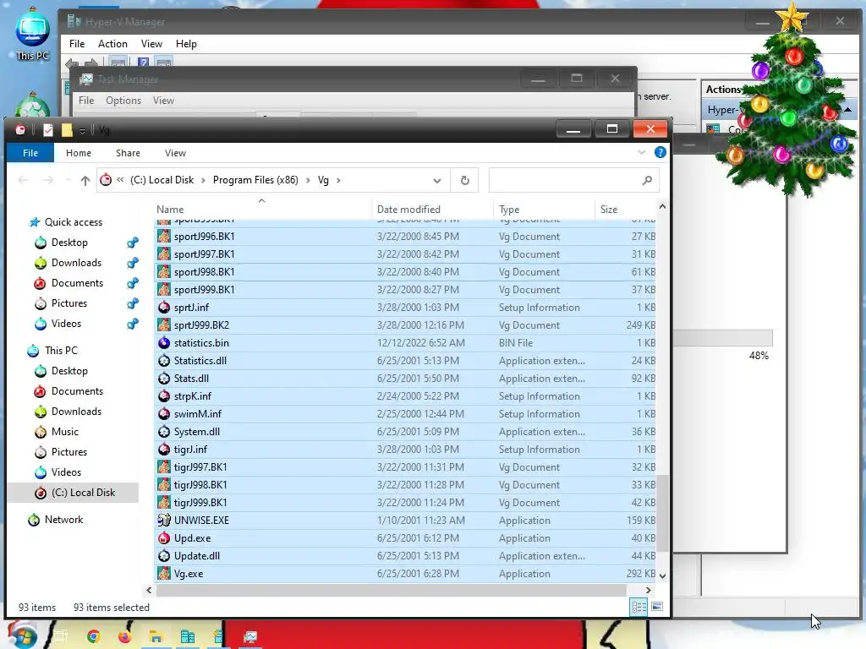Select the swimM.inf file name
Viewport: 866px width, 649px height.
pyautogui.click(x=198, y=414)
